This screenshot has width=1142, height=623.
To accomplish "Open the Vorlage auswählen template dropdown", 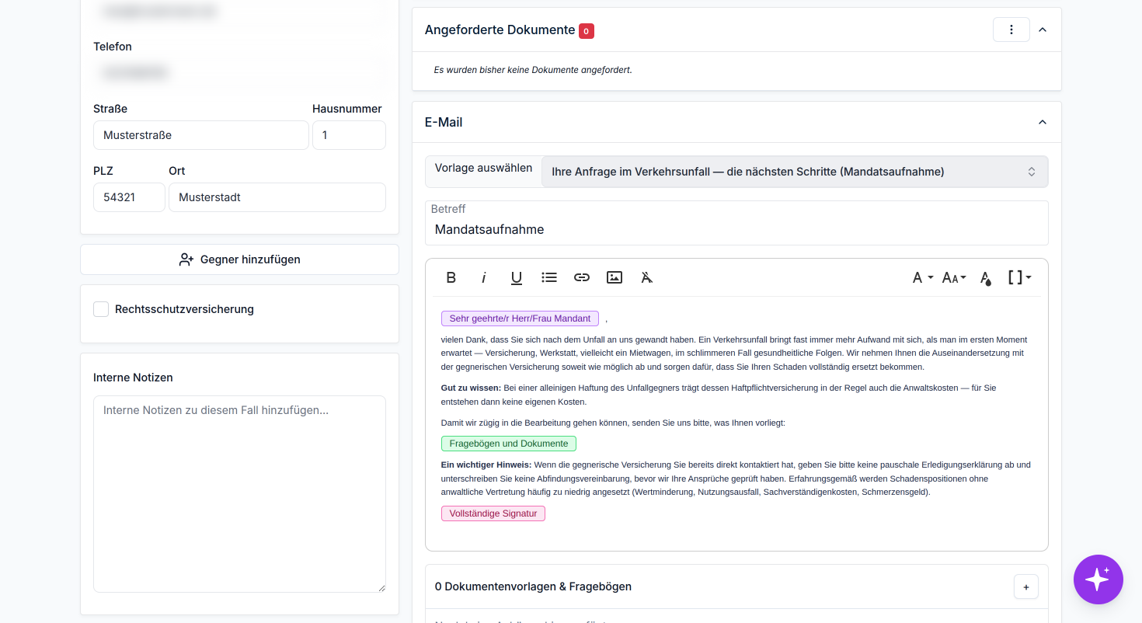I will 794,172.
